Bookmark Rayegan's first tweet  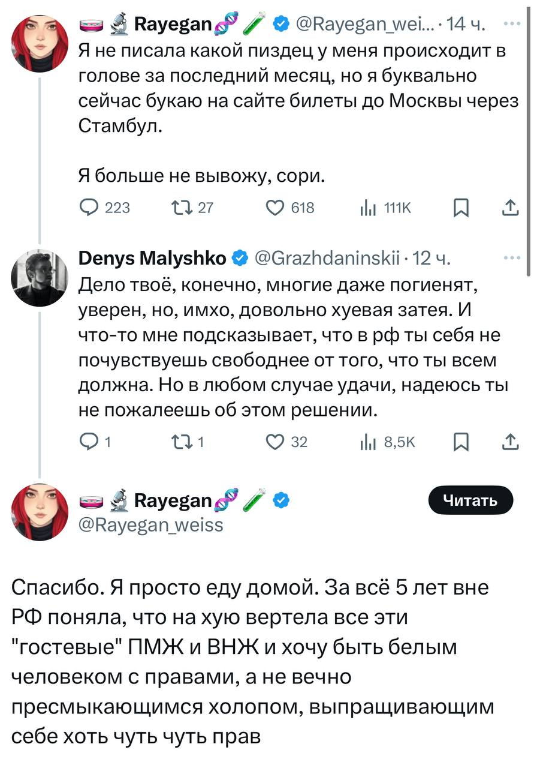(461, 208)
